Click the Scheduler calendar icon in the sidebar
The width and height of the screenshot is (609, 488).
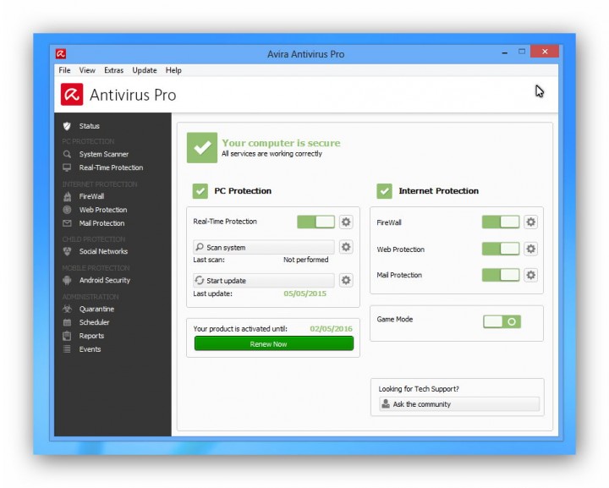pos(67,322)
